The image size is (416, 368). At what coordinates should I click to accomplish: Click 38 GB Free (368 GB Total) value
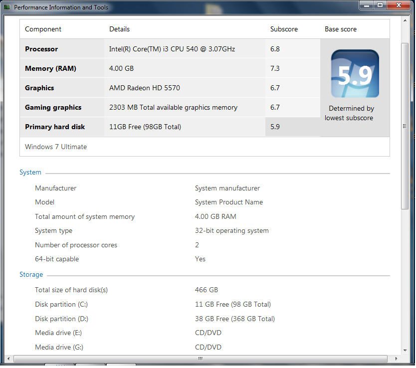coord(235,319)
